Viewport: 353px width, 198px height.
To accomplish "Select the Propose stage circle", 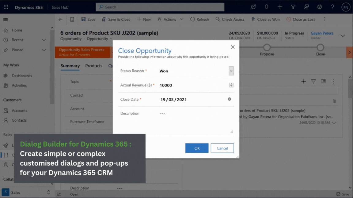I will [267, 47].
